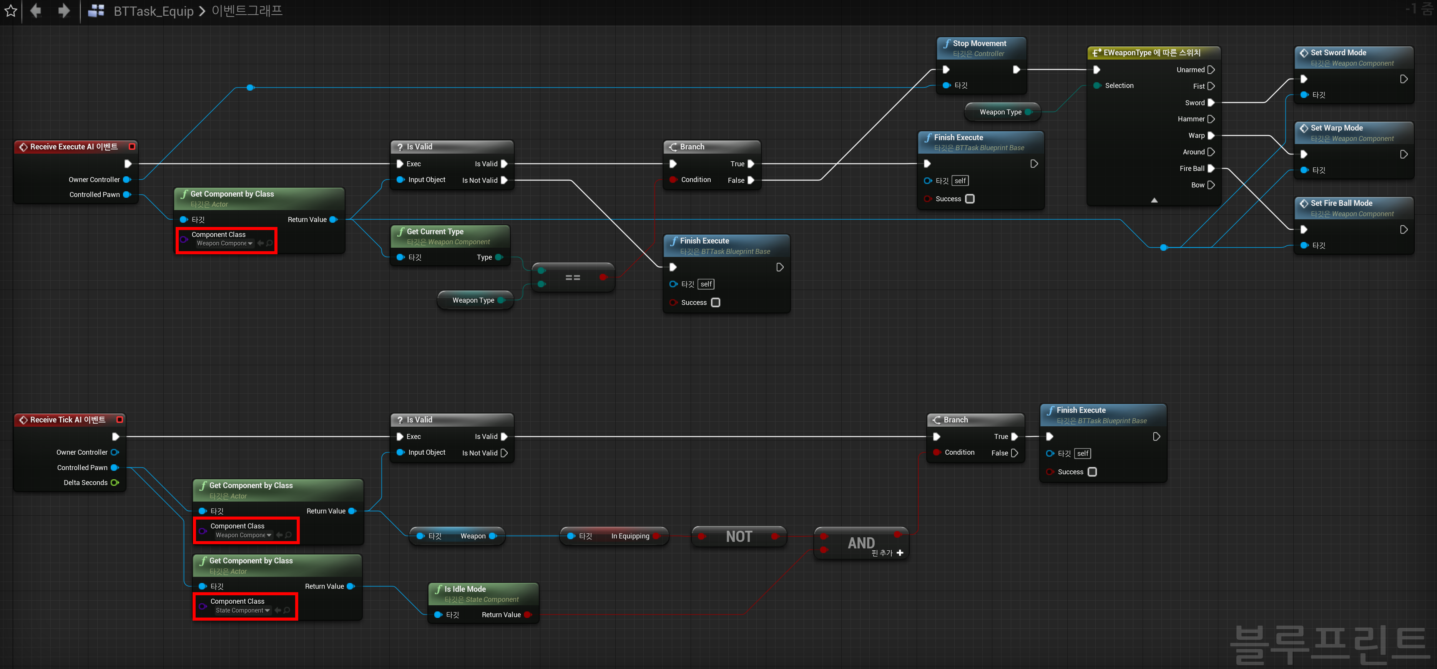This screenshot has height=669, width=1437.
Task: Click the BTTask_Equip breadcrumb
Action: [153, 11]
